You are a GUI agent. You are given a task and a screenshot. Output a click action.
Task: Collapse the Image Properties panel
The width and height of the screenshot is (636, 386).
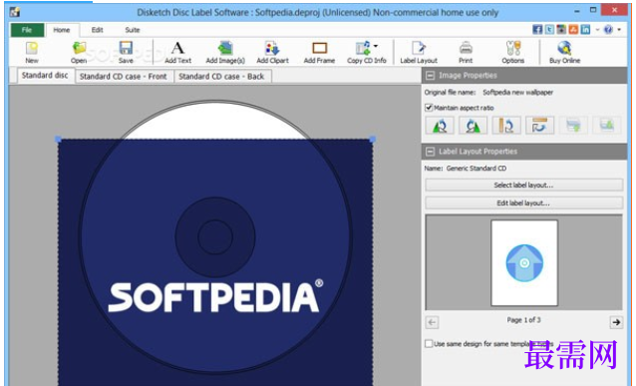(x=430, y=76)
